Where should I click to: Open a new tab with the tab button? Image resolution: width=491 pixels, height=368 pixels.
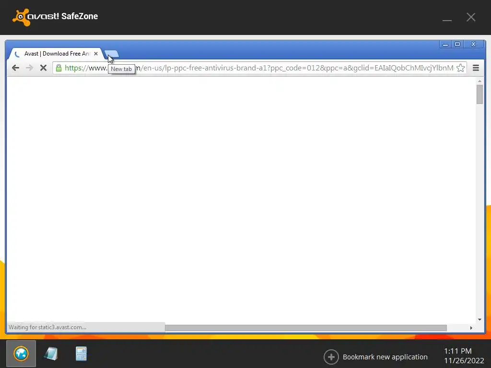tap(112, 54)
